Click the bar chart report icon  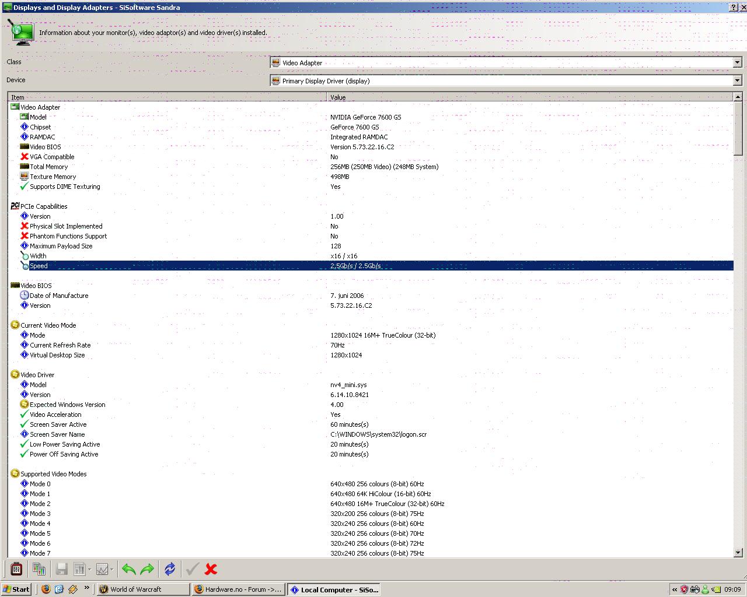(x=79, y=569)
